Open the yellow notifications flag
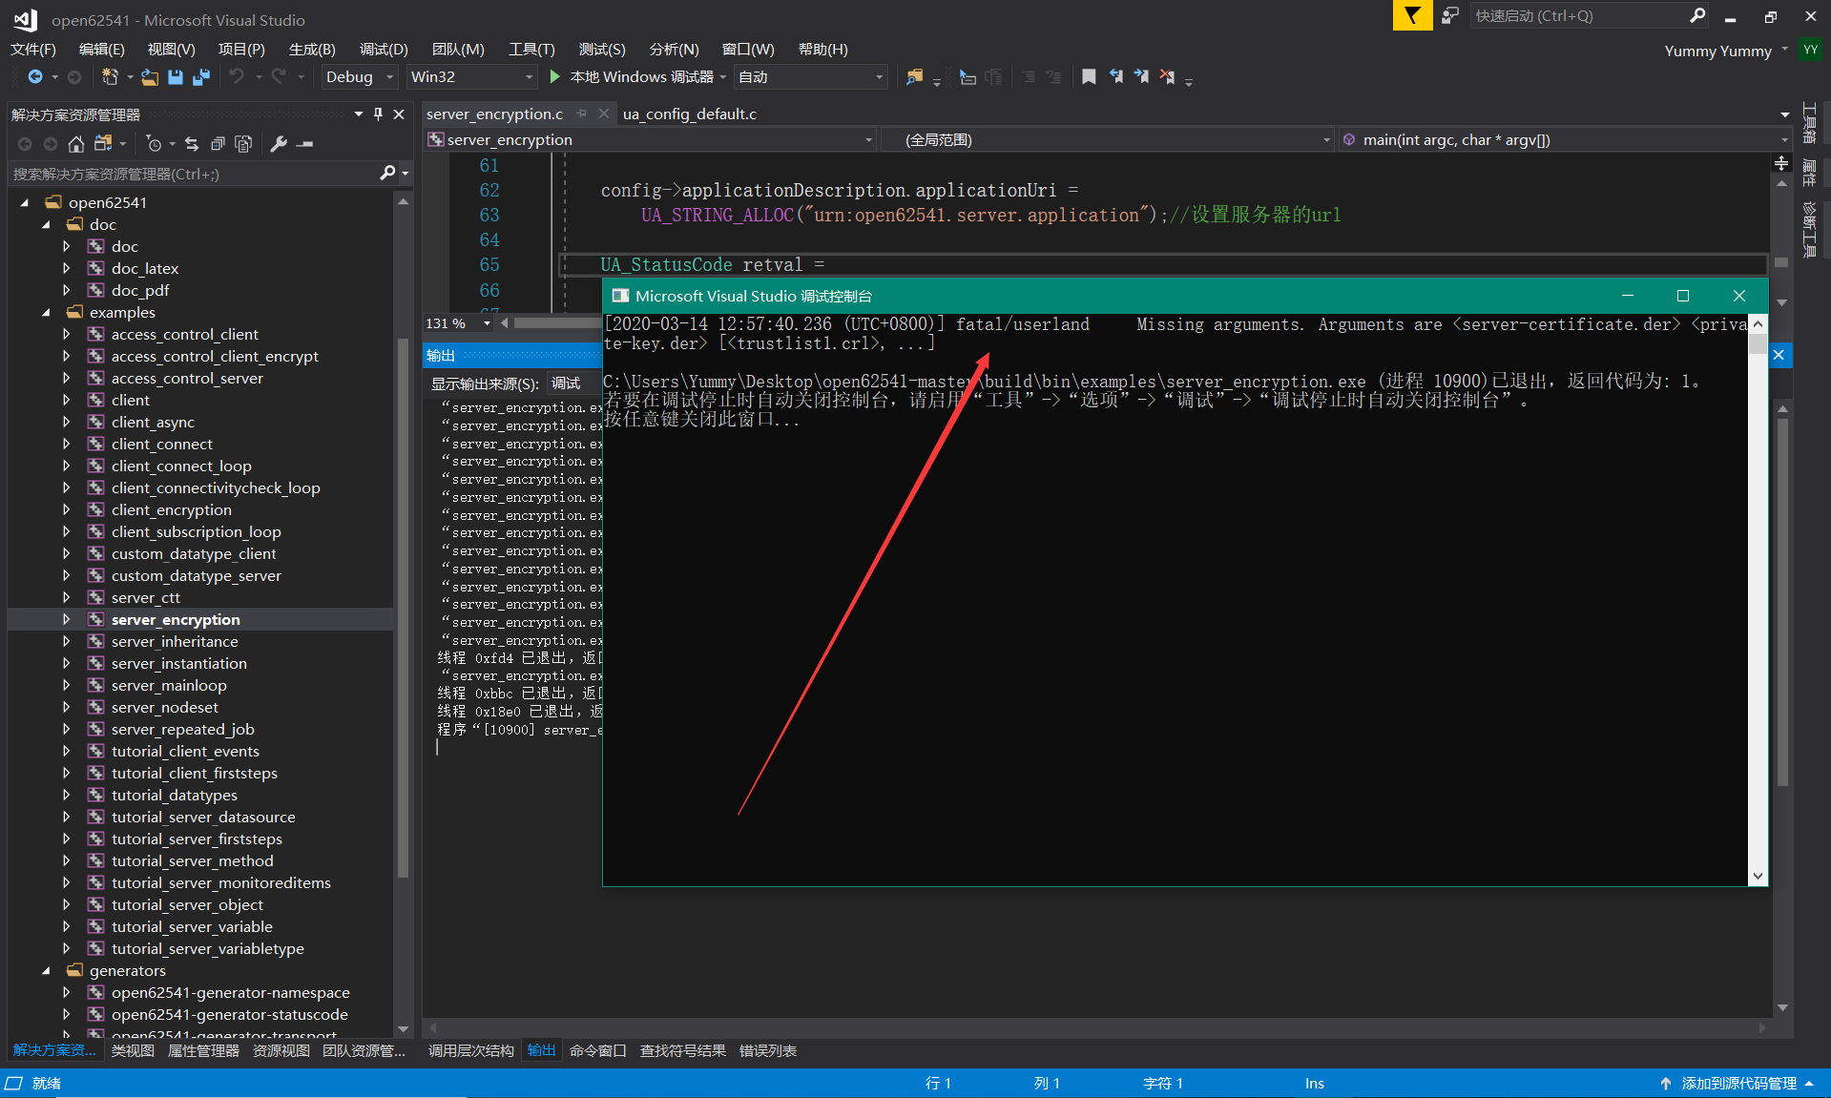Image resolution: width=1831 pixels, height=1098 pixels. click(1412, 15)
